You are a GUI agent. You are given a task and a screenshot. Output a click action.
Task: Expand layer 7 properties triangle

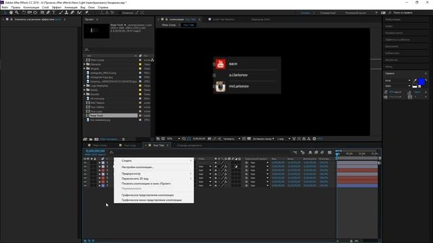99,186
